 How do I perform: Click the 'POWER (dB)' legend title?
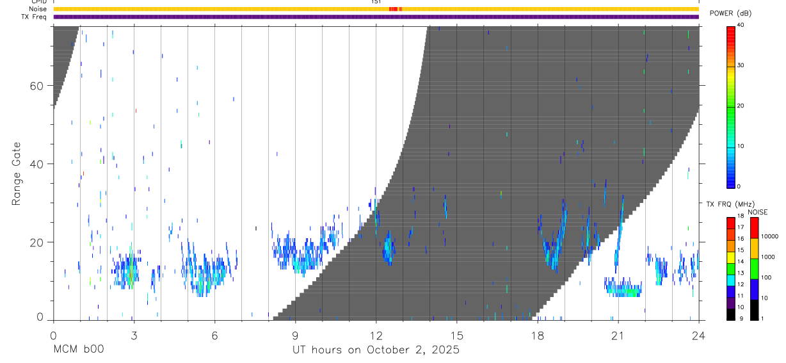[730, 13]
